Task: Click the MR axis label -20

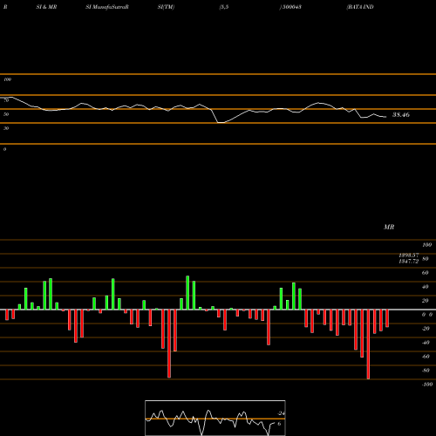Action: pos(426,329)
